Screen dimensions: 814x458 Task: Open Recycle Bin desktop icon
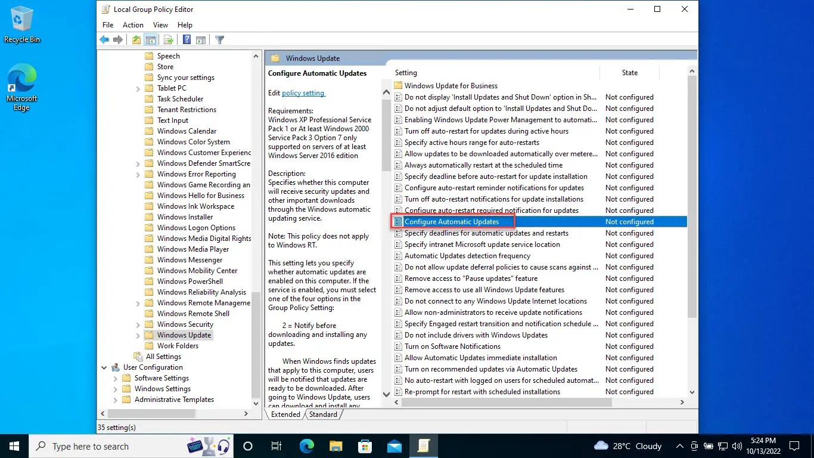pos(22,24)
